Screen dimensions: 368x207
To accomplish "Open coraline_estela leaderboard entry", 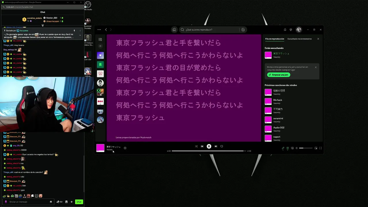I will pos(32,19).
